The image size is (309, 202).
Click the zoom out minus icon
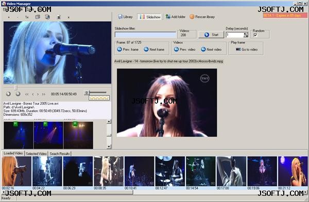tap(18, 18)
